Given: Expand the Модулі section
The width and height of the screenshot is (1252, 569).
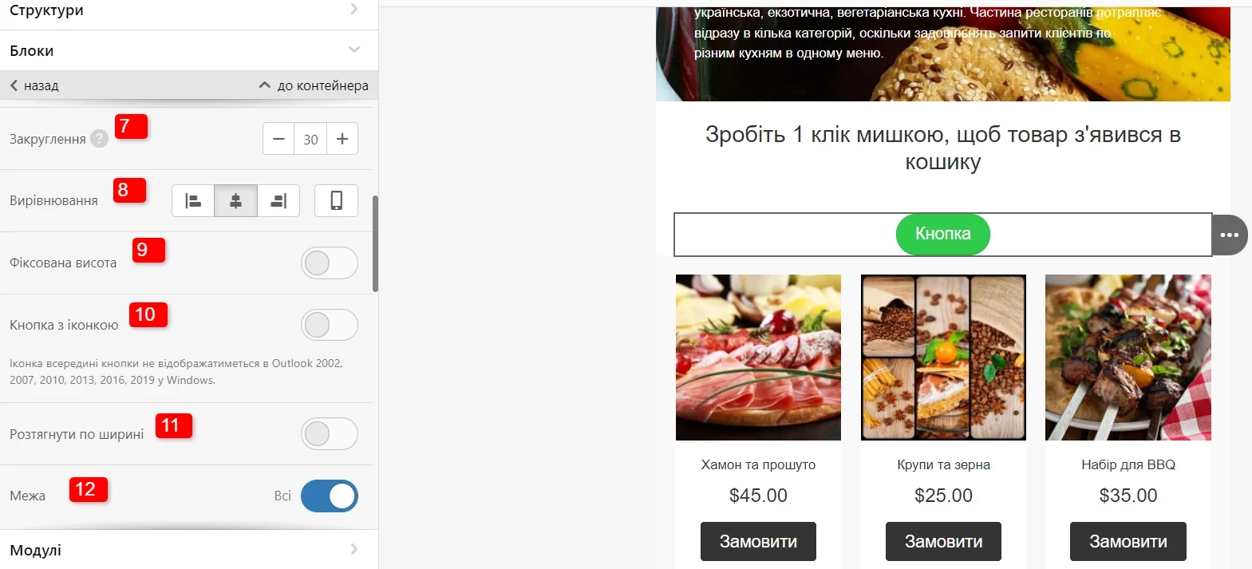Looking at the screenshot, I should point(189,550).
